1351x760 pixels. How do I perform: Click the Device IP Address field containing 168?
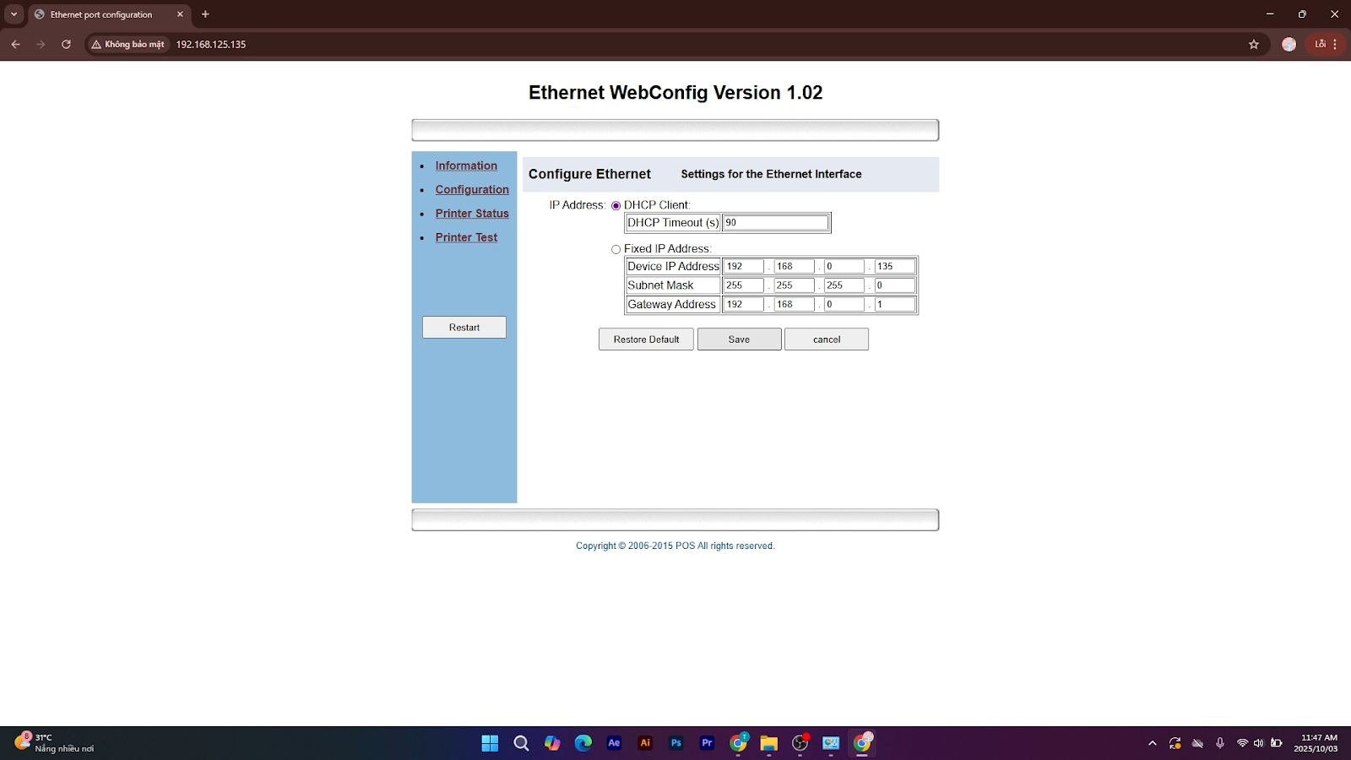click(794, 266)
